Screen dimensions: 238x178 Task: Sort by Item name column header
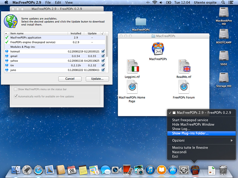pos(38,33)
